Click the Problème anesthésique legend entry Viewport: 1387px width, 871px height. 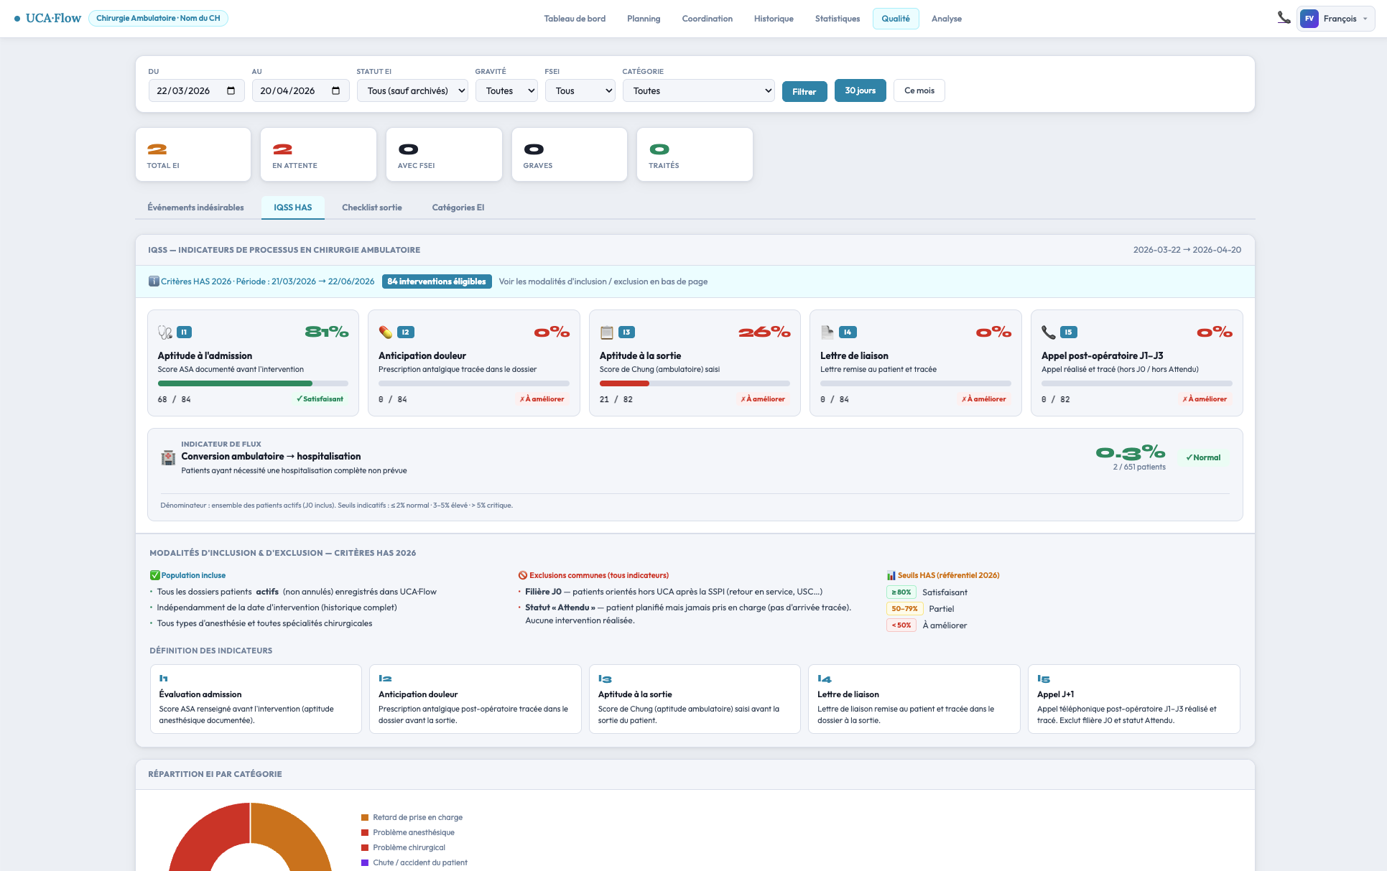[408, 832]
